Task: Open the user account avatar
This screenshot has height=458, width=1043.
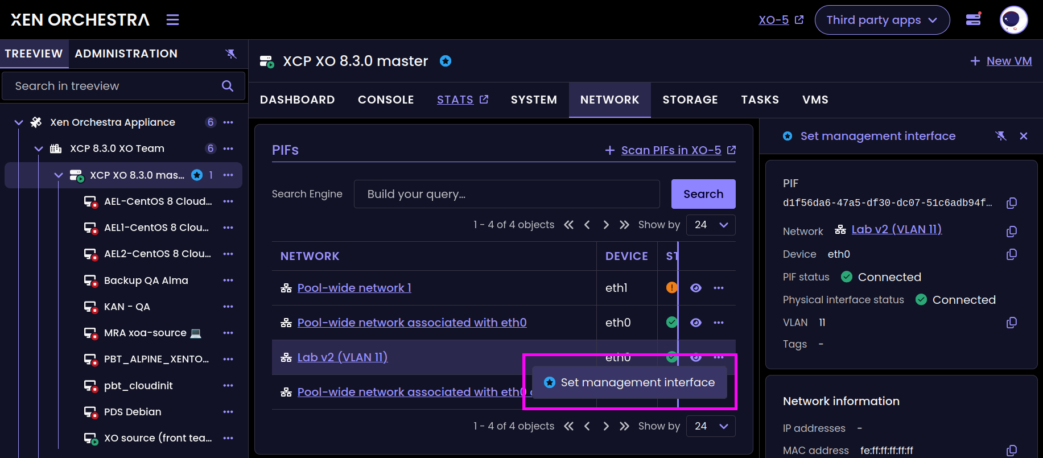Action: (x=1013, y=20)
